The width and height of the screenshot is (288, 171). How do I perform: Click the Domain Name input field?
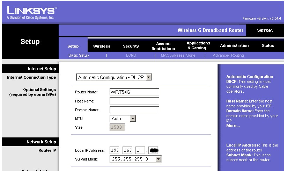(x=134, y=110)
